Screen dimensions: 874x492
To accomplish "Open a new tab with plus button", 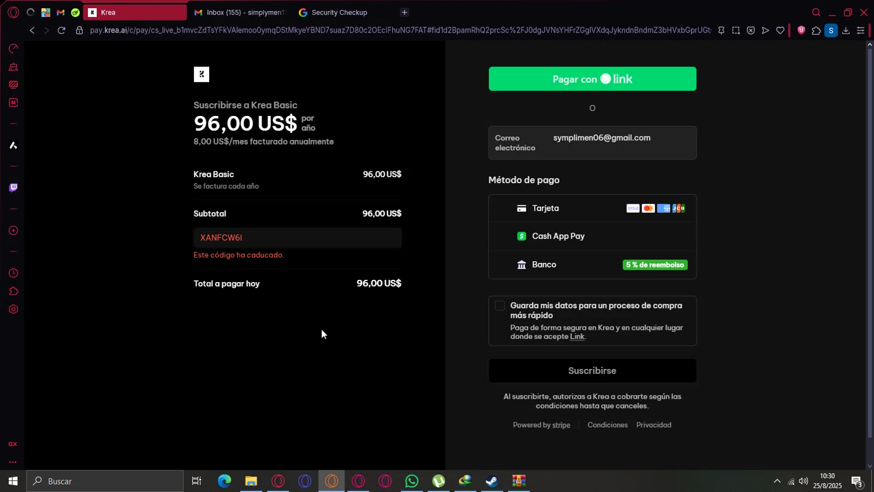I will coord(404,12).
